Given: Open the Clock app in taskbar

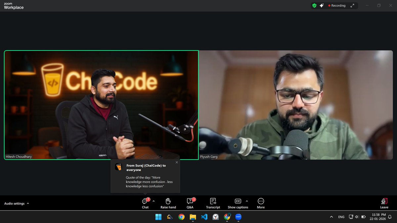Looking at the screenshot, I should pyautogui.click(x=216, y=217).
